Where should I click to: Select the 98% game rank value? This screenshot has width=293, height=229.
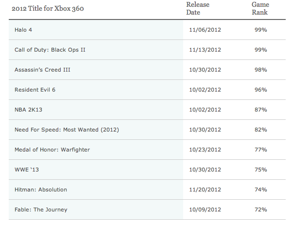tap(260, 70)
